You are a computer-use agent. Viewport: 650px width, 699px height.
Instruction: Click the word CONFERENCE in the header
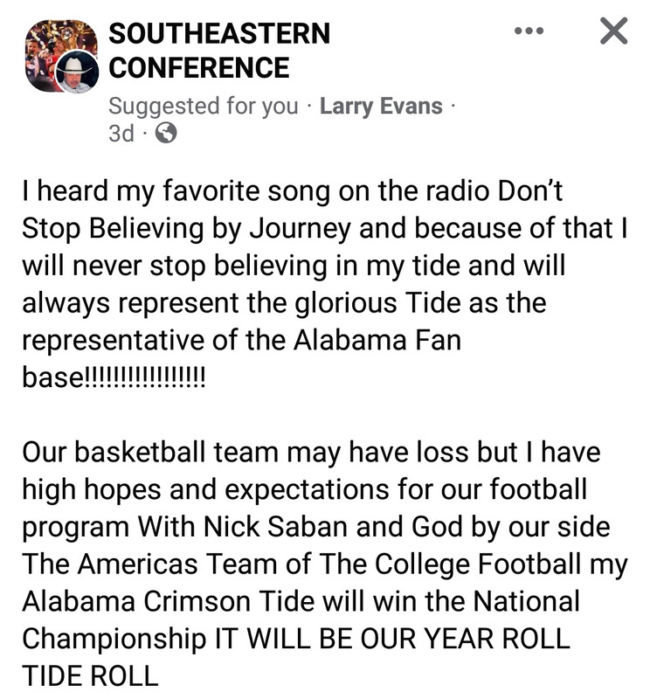pyautogui.click(x=199, y=68)
